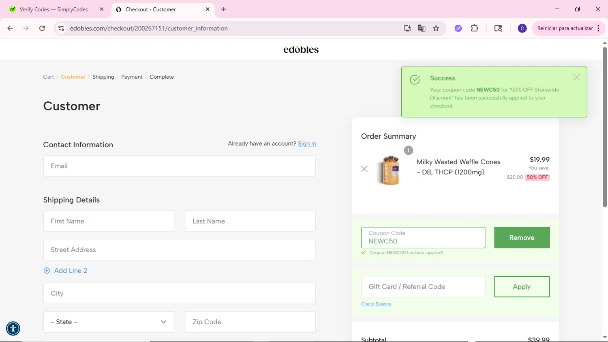Close the Checkout - Customer tab
The height and width of the screenshot is (342, 608).
tap(208, 9)
